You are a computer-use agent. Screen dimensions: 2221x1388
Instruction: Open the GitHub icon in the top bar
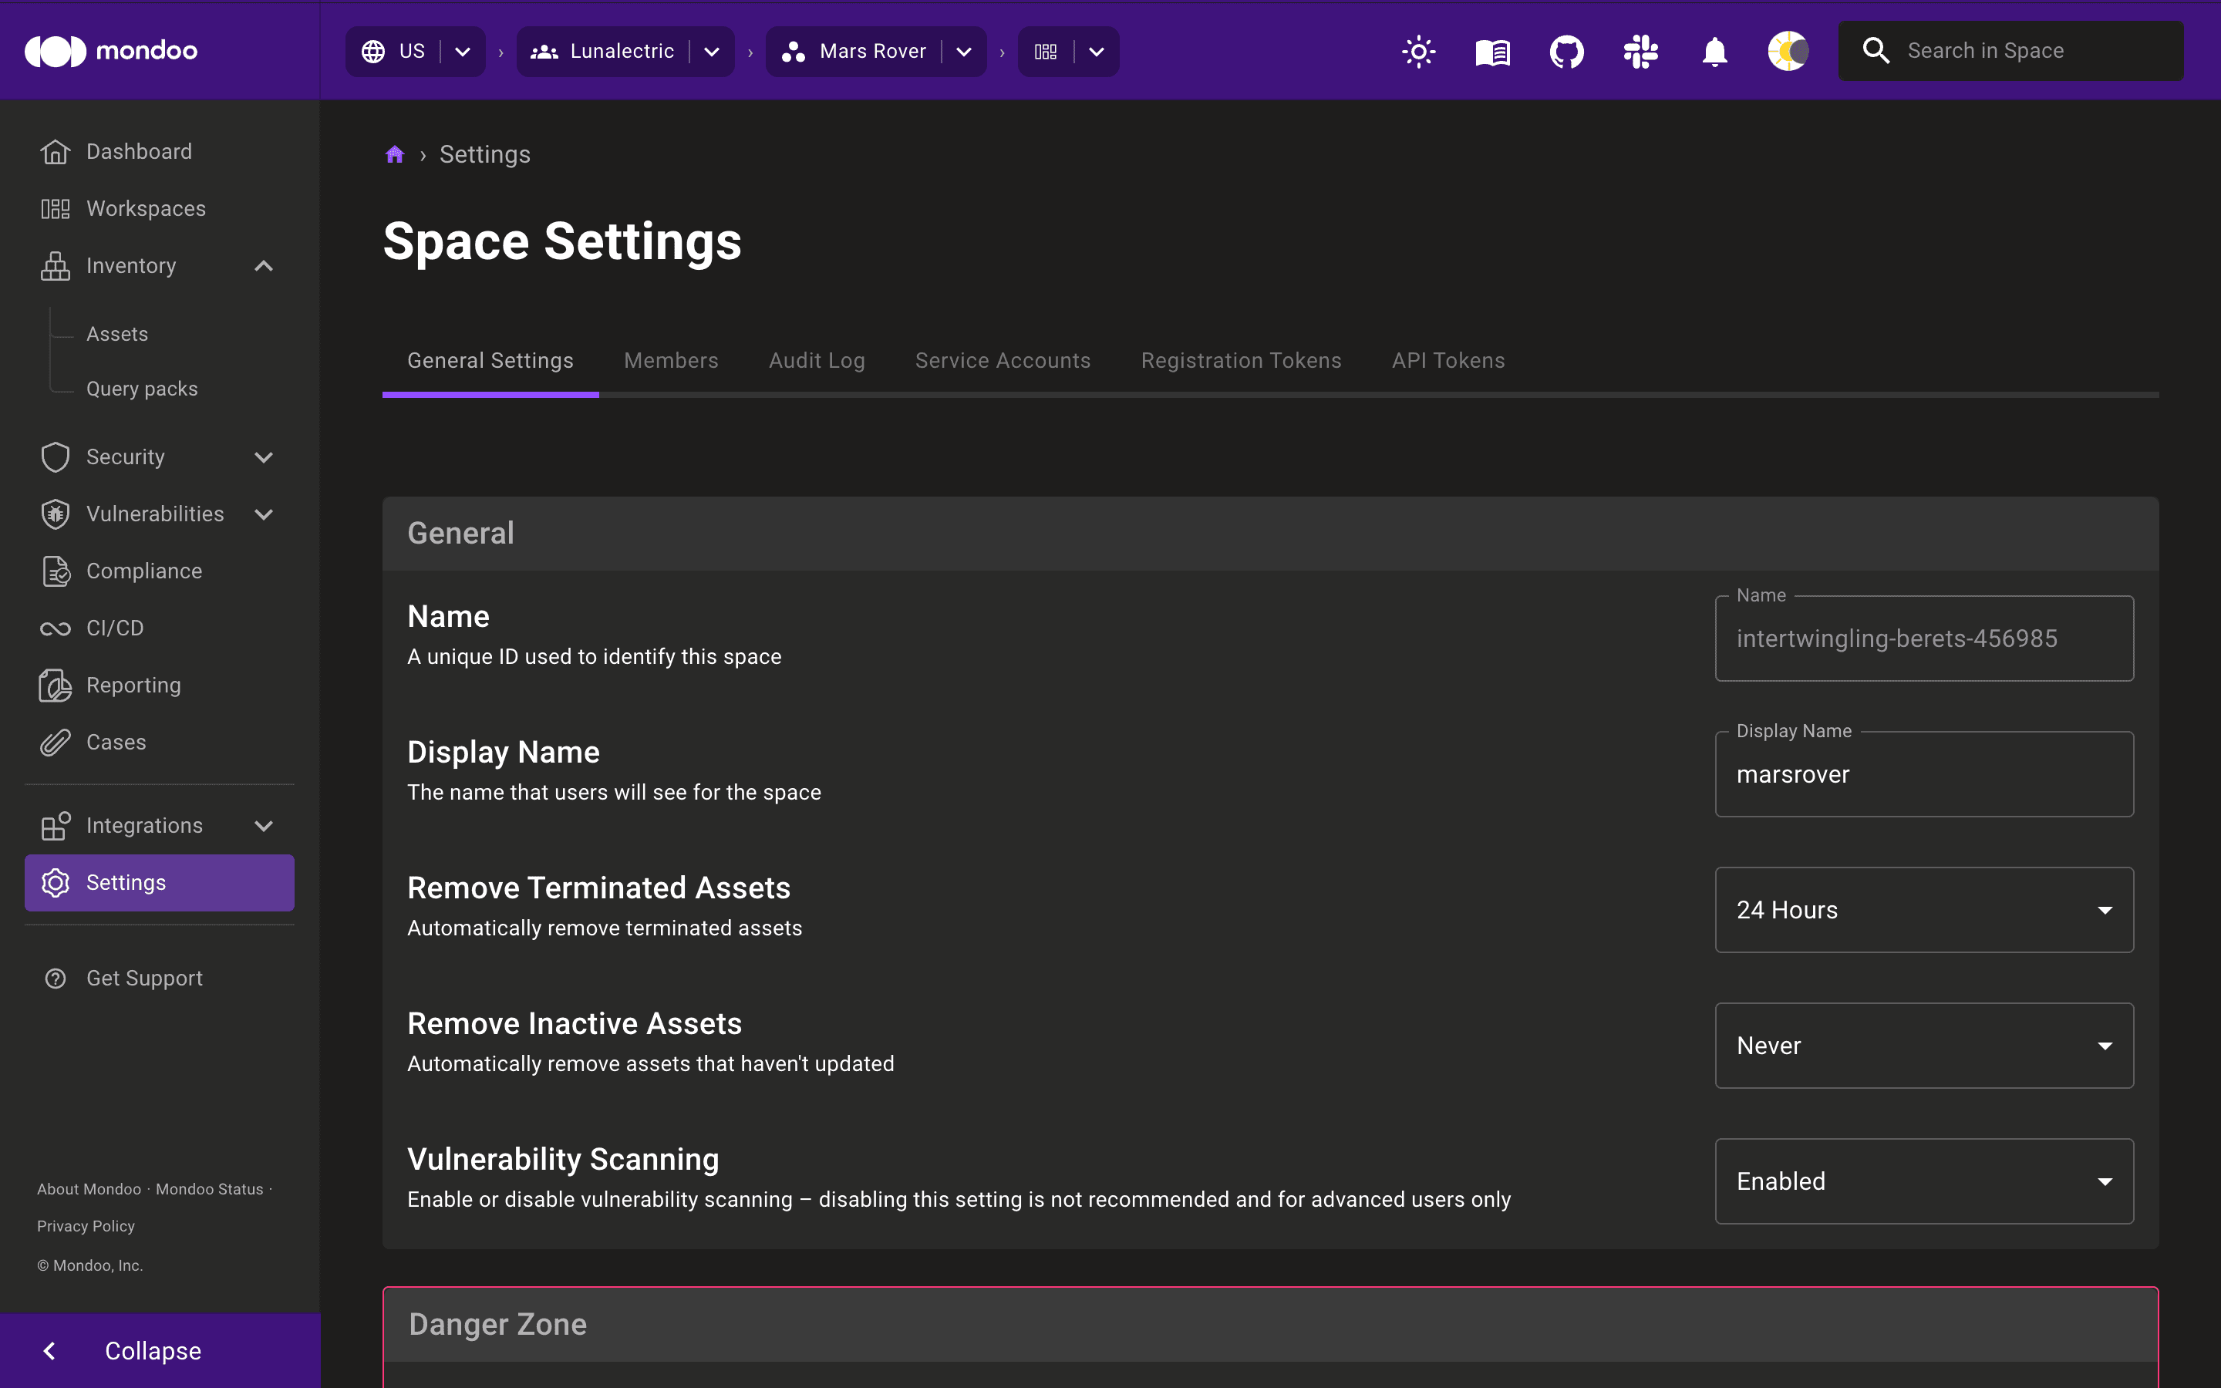(1565, 52)
